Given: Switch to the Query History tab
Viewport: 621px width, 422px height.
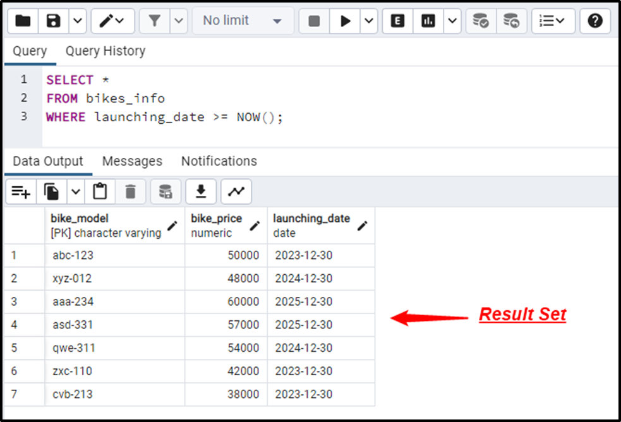Looking at the screenshot, I should click(105, 51).
